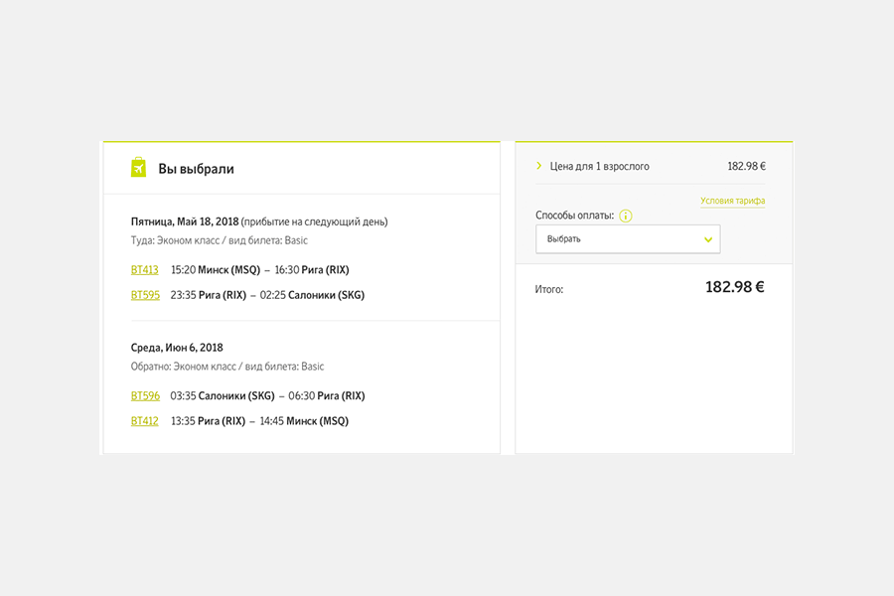Click the dropdown arrow in payment selector
Image resolution: width=894 pixels, height=596 pixels.
[x=708, y=239]
